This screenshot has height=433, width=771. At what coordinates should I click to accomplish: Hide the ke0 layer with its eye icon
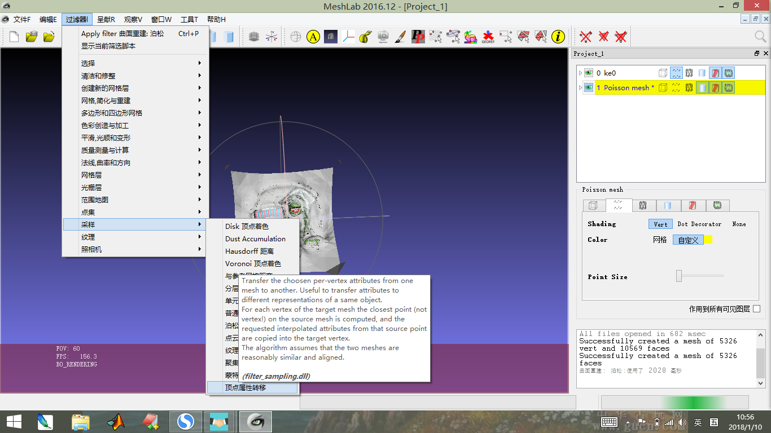pos(589,73)
